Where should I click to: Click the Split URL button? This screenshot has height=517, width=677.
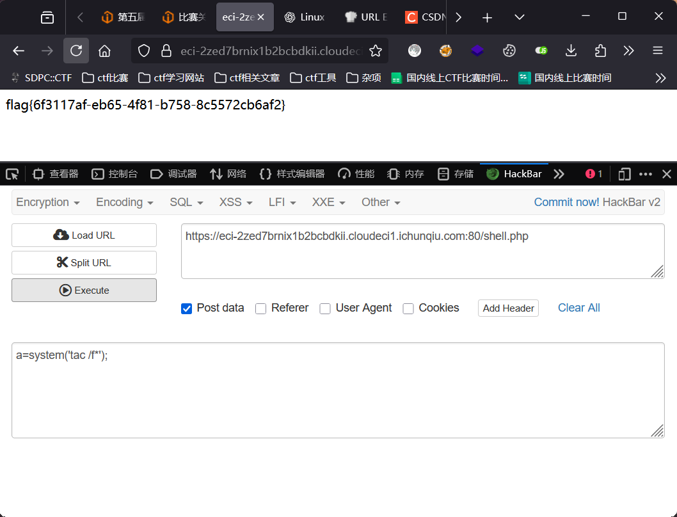[84, 262]
